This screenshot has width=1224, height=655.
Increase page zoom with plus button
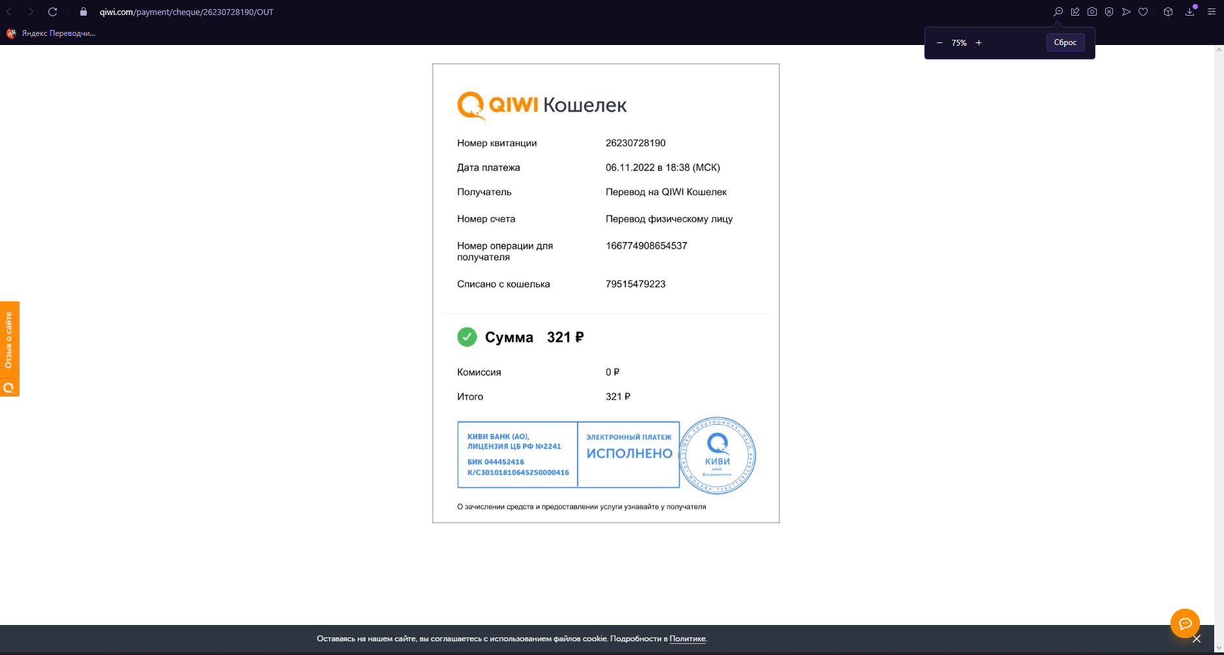point(979,43)
